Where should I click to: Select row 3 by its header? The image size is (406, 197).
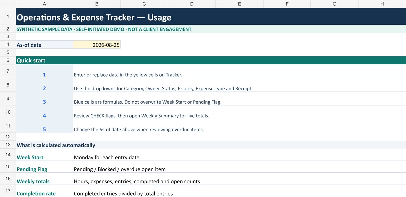tap(8, 36)
